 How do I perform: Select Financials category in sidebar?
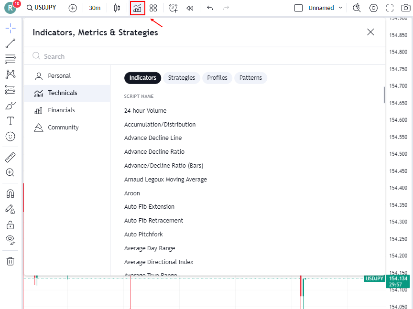[61, 110]
